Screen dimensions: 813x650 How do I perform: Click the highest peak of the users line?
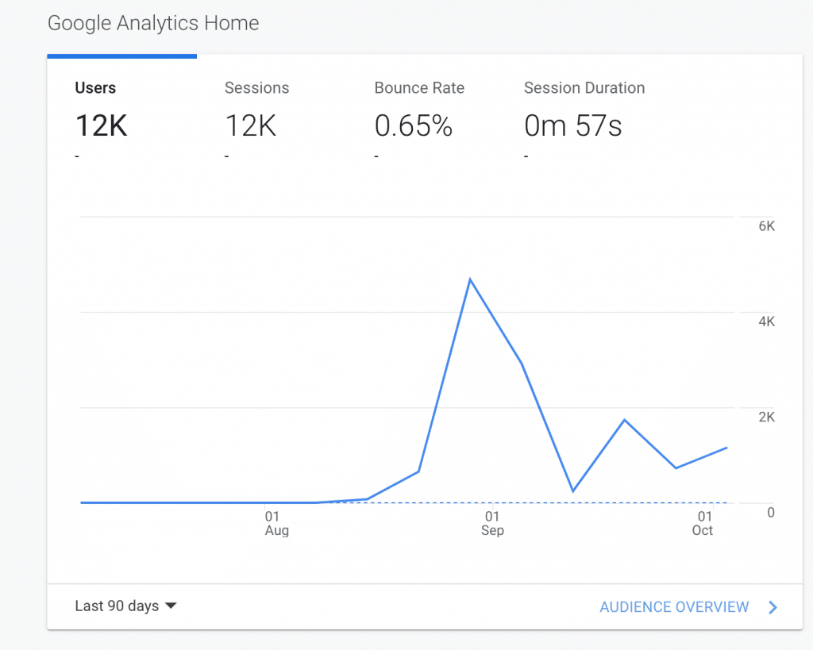(470, 280)
